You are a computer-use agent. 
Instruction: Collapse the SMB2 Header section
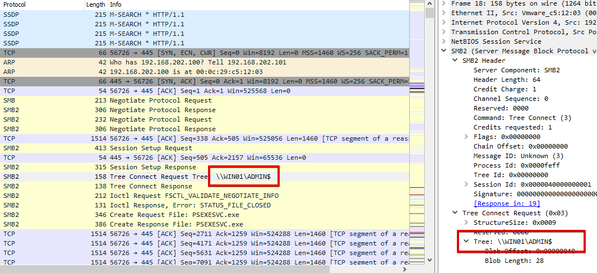pyautogui.click(x=455, y=61)
